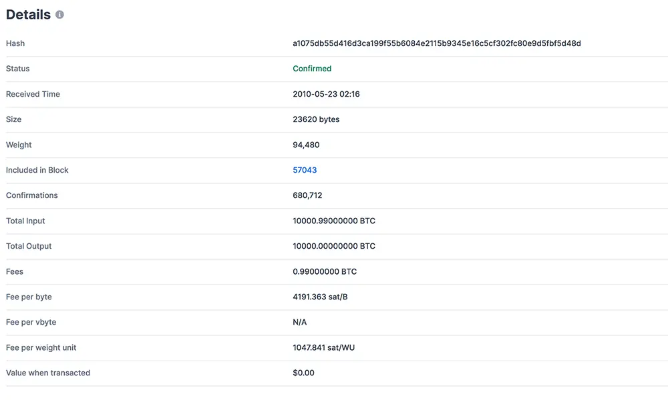Click the Details heading
This screenshot has width=668, height=400.
[x=28, y=15]
